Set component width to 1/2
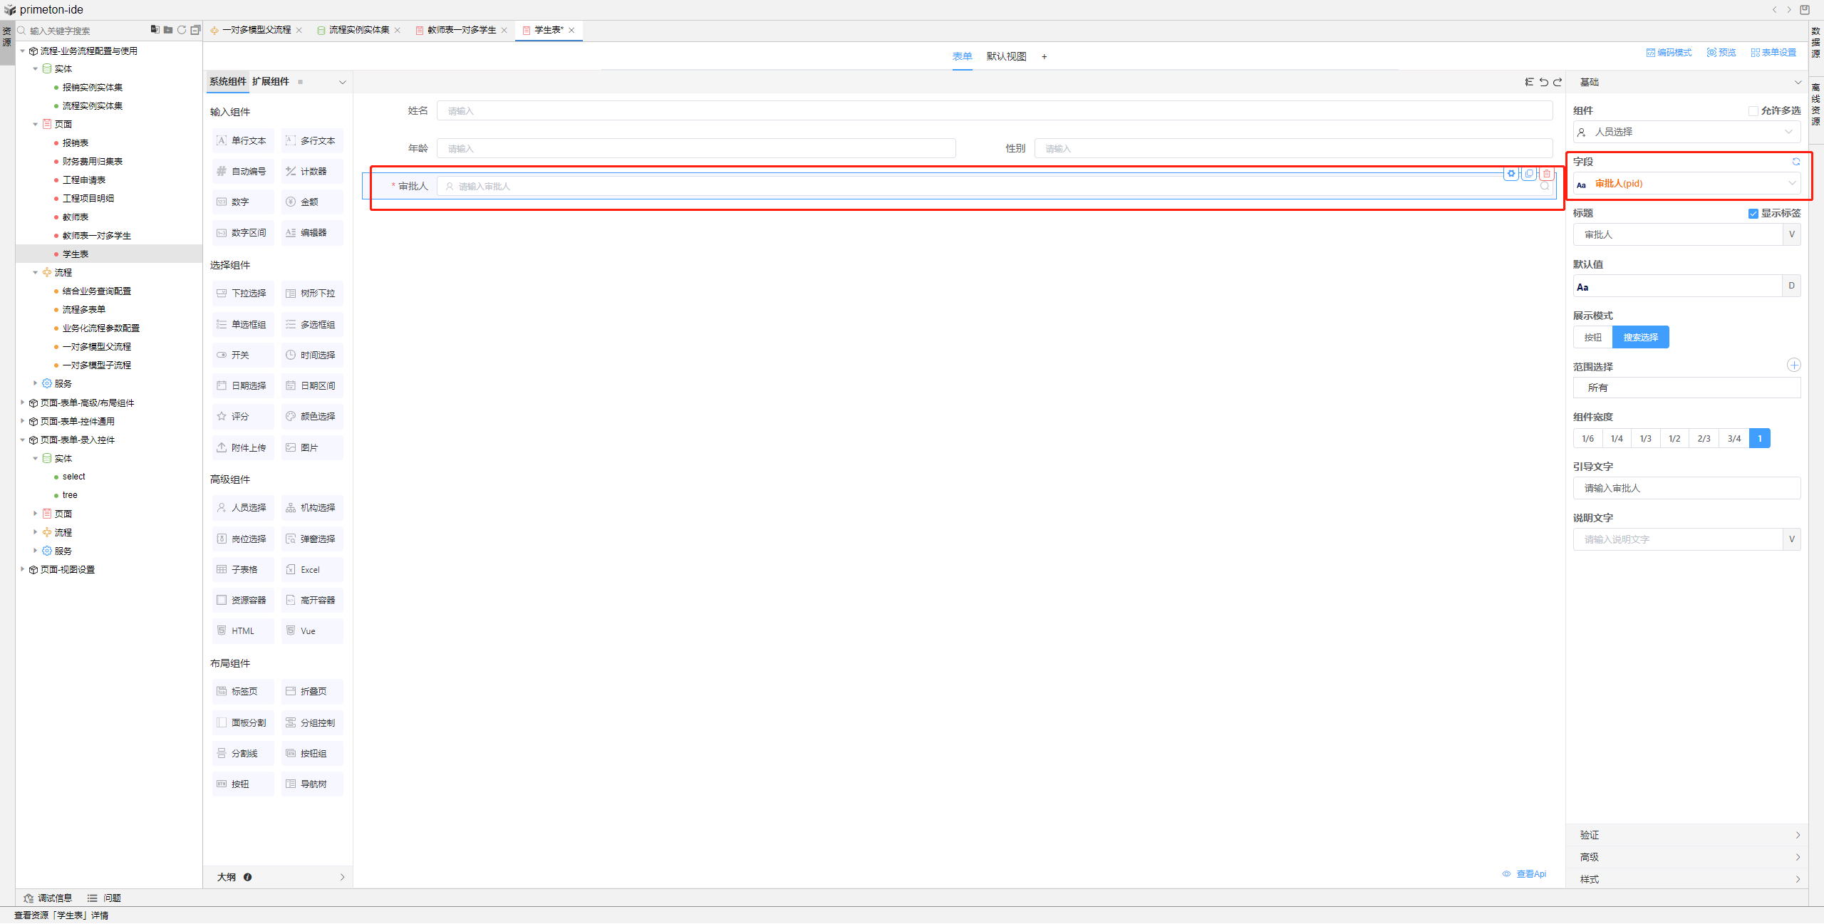The image size is (1824, 924). coord(1674,439)
